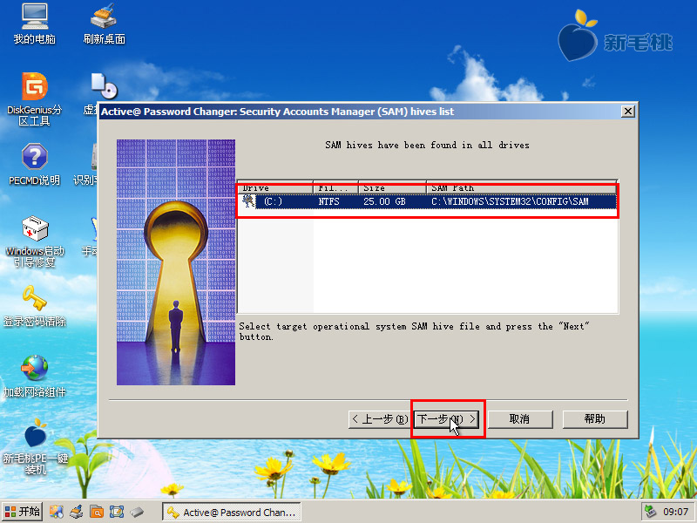Close the Active@ Password Changer dialog

tap(627, 112)
